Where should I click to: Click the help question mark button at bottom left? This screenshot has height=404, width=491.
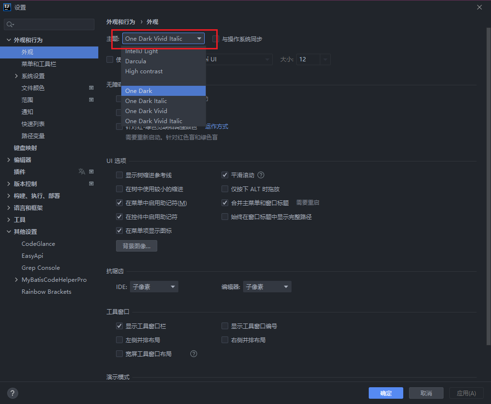[12, 393]
